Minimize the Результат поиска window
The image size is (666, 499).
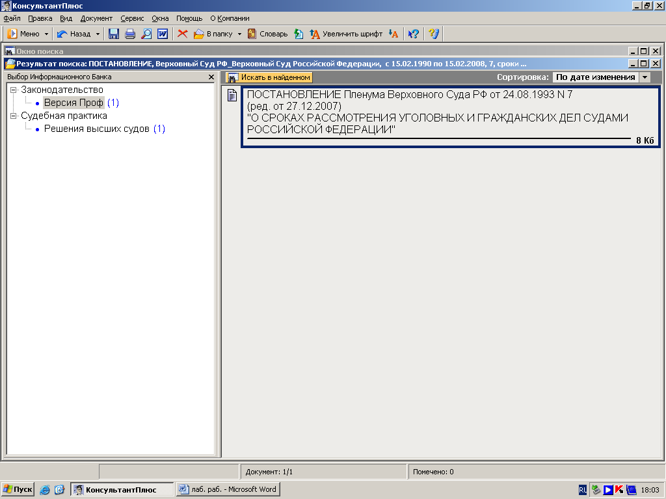(633, 64)
